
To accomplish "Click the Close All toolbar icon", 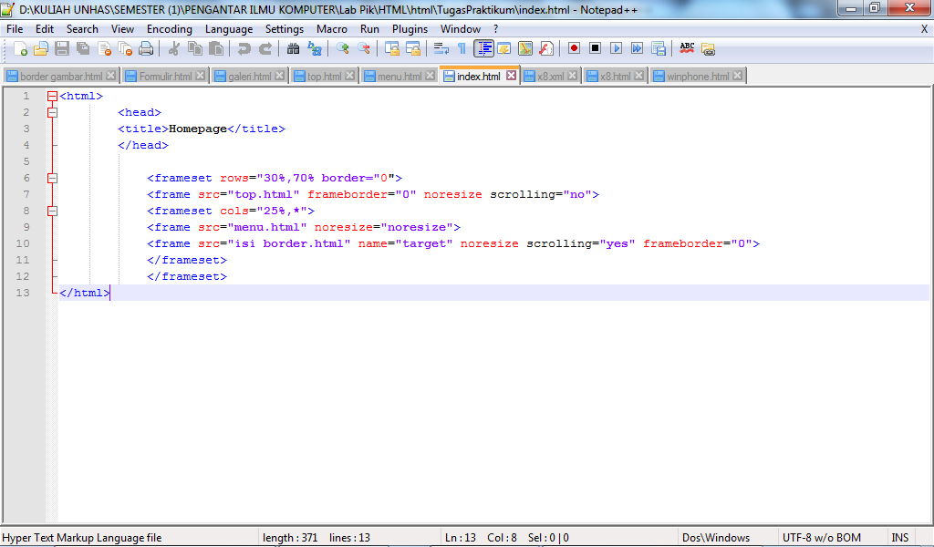I will coord(125,49).
